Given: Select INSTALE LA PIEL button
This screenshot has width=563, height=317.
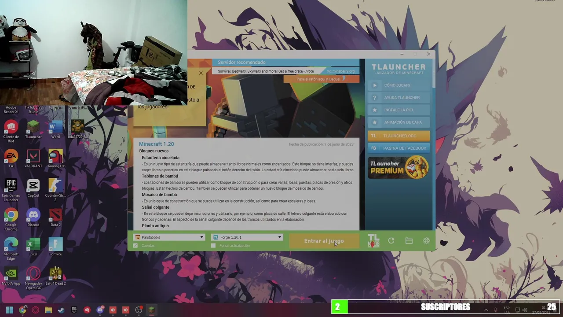Looking at the screenshot, I should pyautogui.click(x=398, y=110).
